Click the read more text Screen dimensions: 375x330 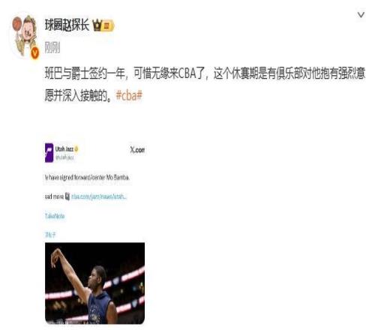[x=54, y=196]
